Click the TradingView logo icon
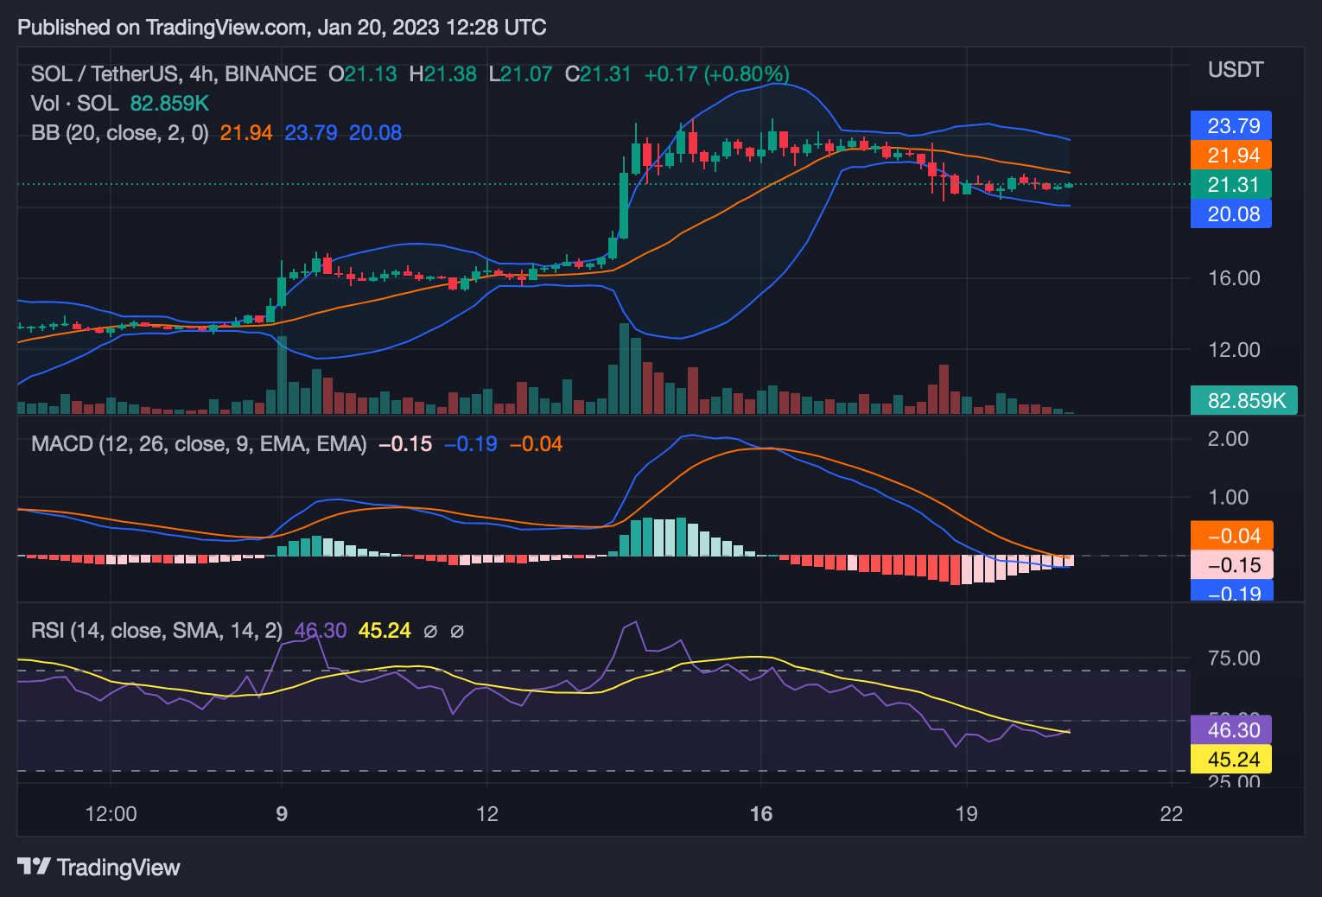 click(35, 866)
